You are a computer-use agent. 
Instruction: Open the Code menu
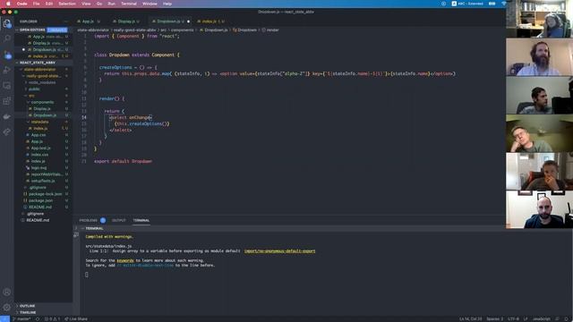21,4
